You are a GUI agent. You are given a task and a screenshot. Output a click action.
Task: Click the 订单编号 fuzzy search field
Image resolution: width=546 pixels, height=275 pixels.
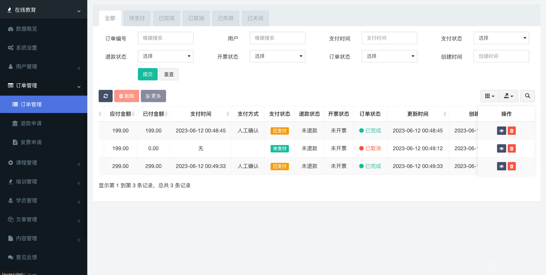click(x=165, y=38)
